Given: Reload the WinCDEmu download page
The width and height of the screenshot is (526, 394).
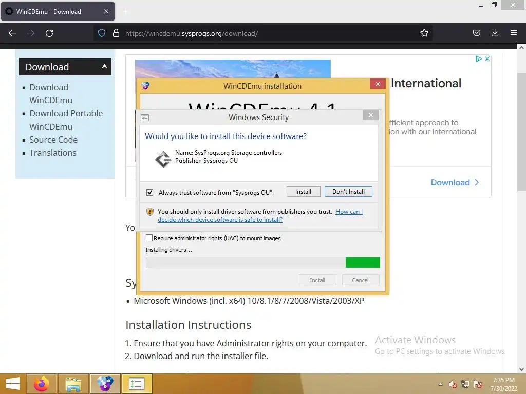Looking at the screenshot, I should click(49, 33).
